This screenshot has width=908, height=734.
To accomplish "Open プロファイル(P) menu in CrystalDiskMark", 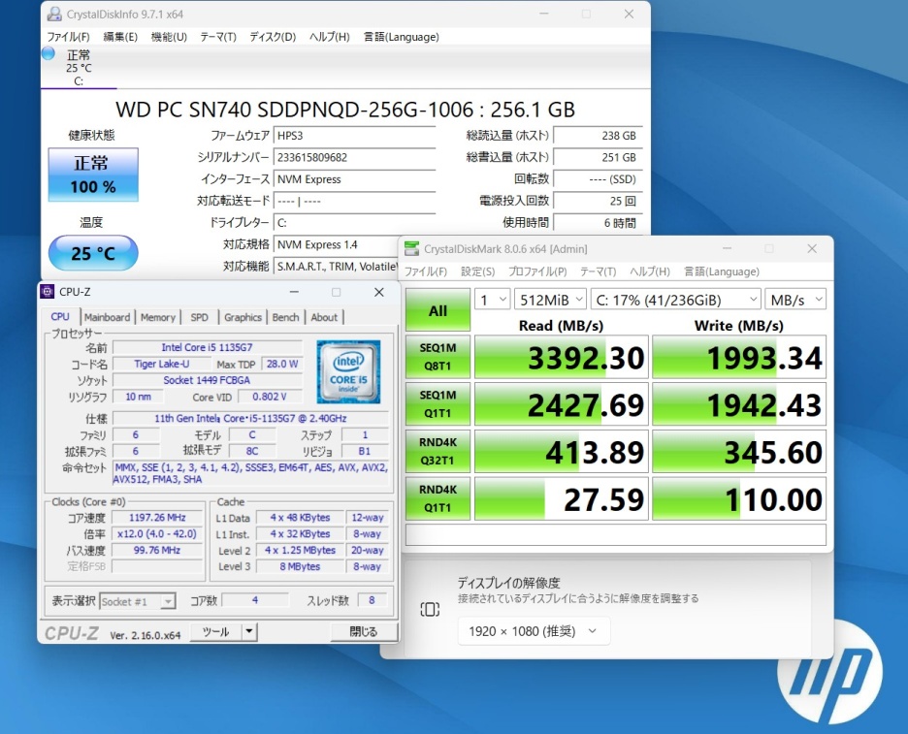I will pos(537,271).
